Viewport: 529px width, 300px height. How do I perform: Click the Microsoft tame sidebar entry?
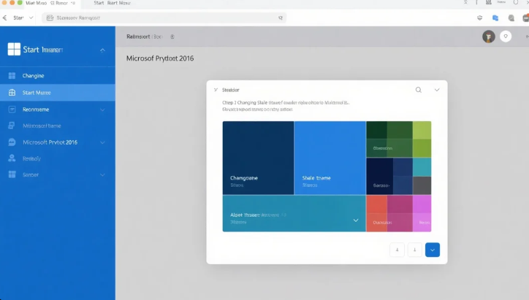(57, 126)
